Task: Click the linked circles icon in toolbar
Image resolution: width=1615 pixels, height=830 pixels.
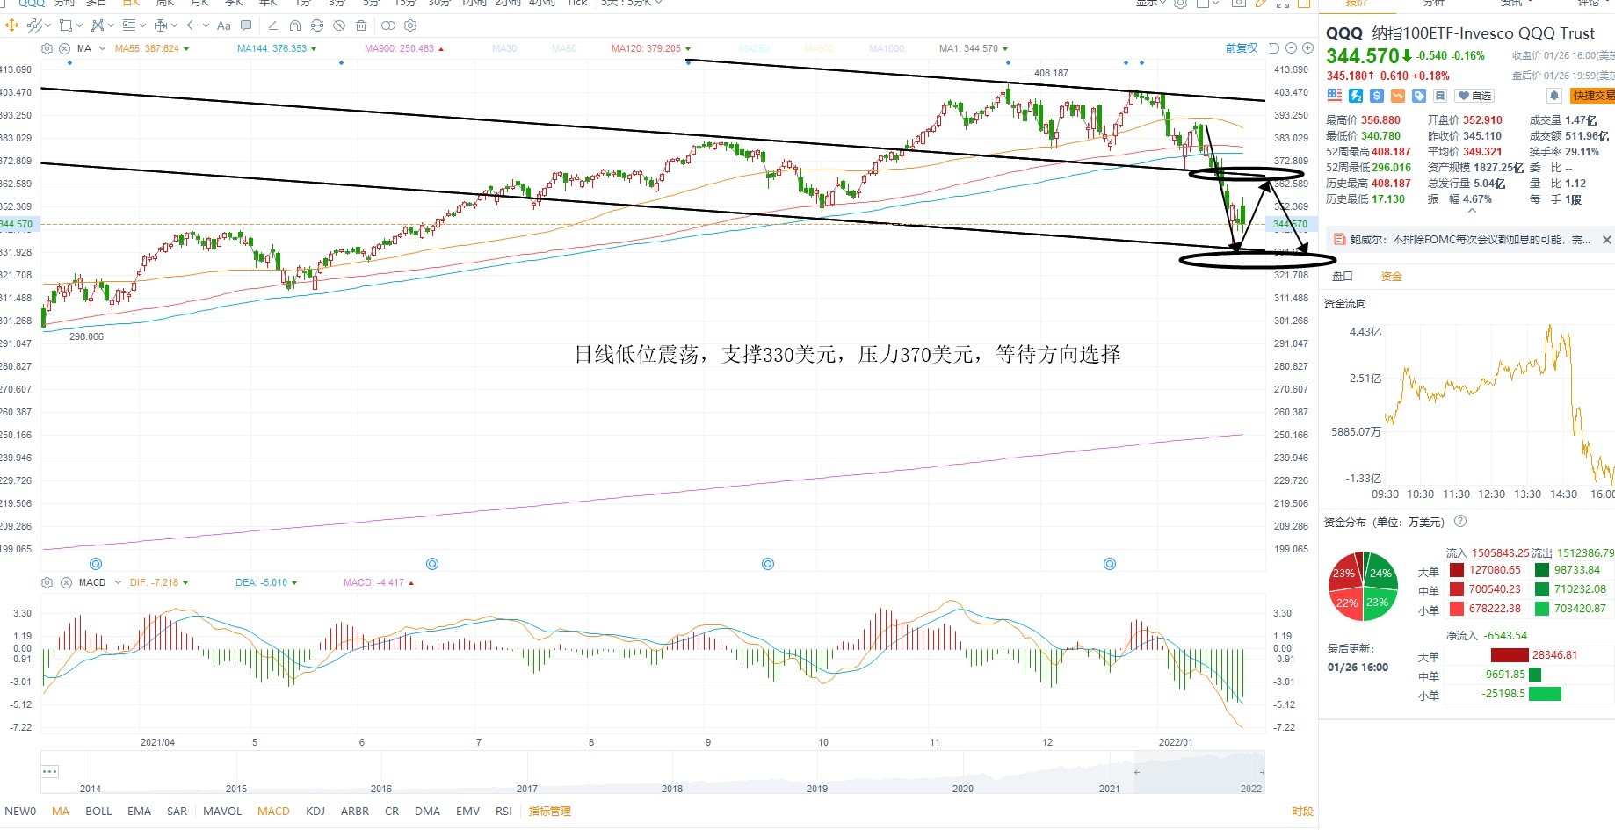Action: (388, 25)
